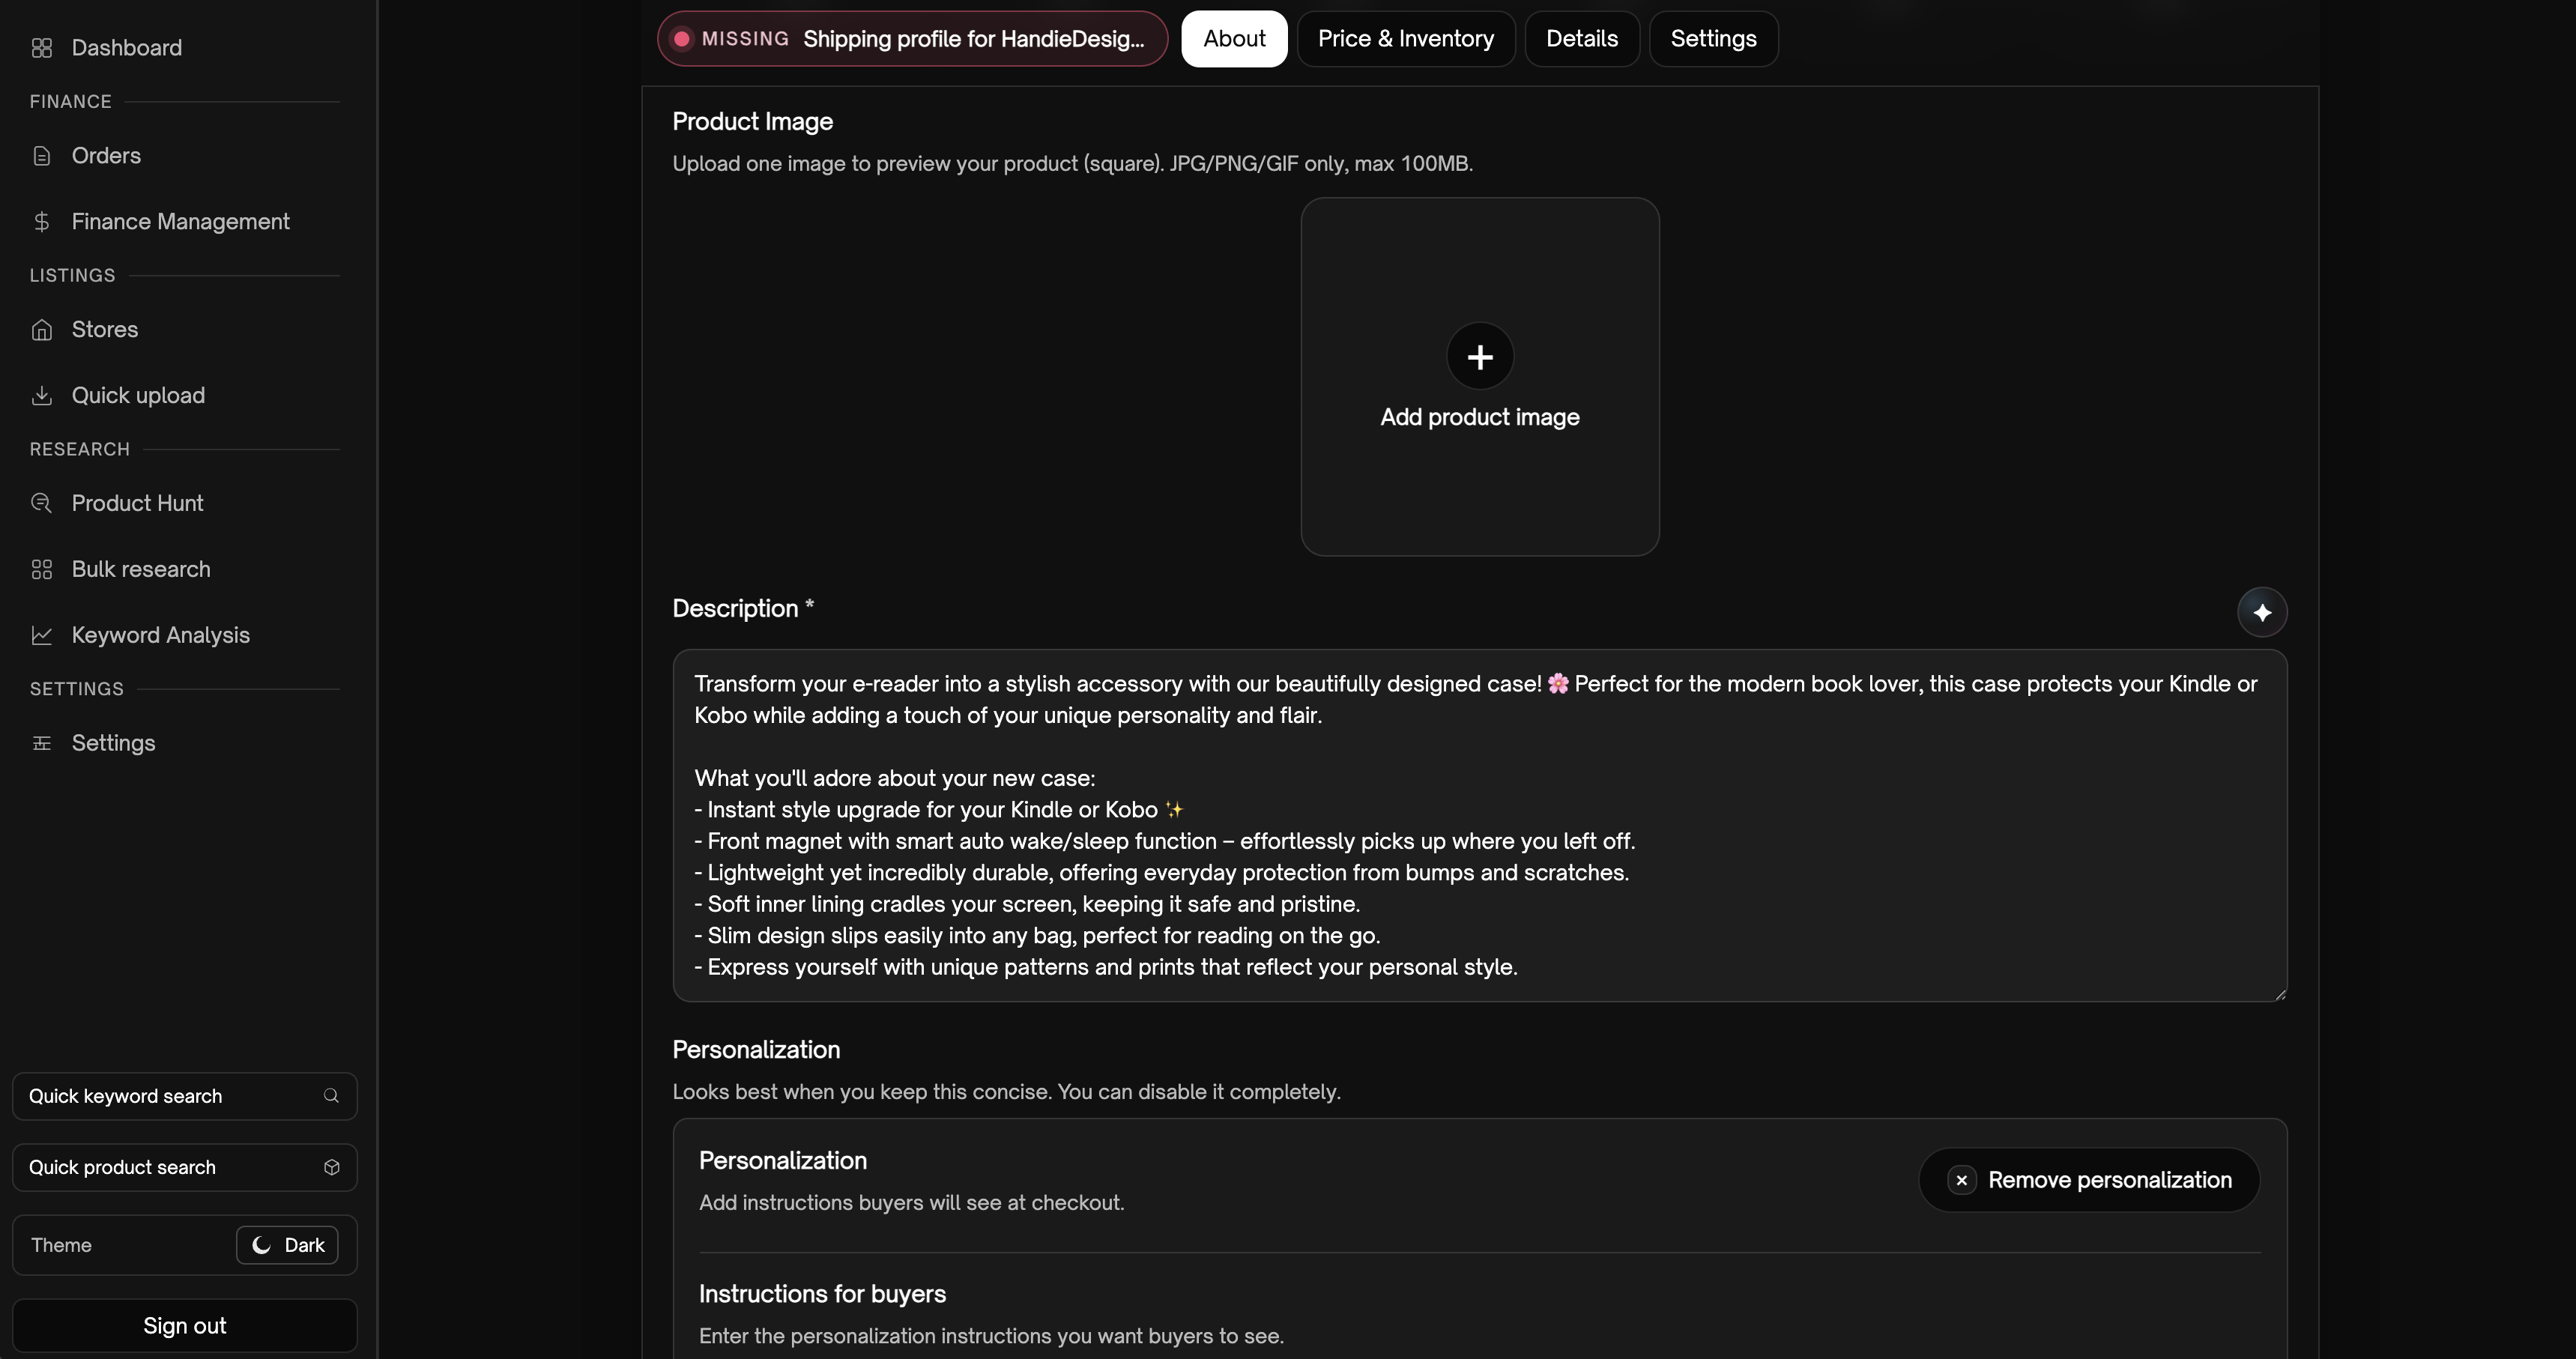Click the Finance Management dollar icon
Viewport: 2576px width, 1359px height.
tap(41, 222)
